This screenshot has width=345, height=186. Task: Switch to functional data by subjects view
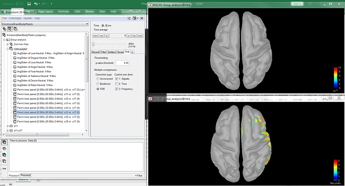10,29
